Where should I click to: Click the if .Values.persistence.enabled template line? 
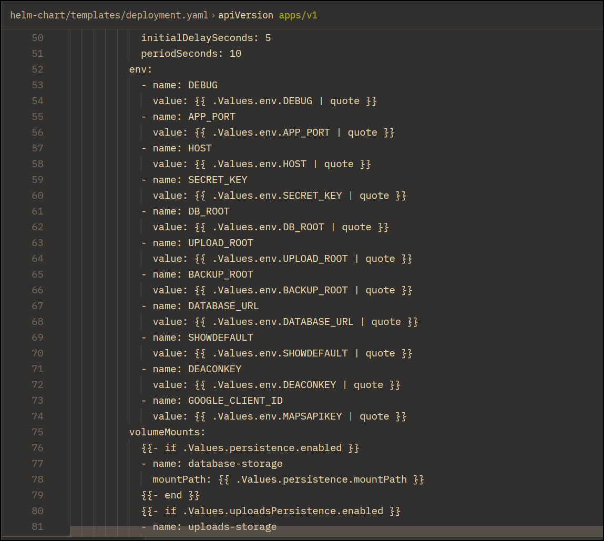[x=250, y=448]
